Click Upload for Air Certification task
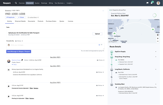This screenshot has height=105, width=163. pyautogui.click(x=98, y=34)
